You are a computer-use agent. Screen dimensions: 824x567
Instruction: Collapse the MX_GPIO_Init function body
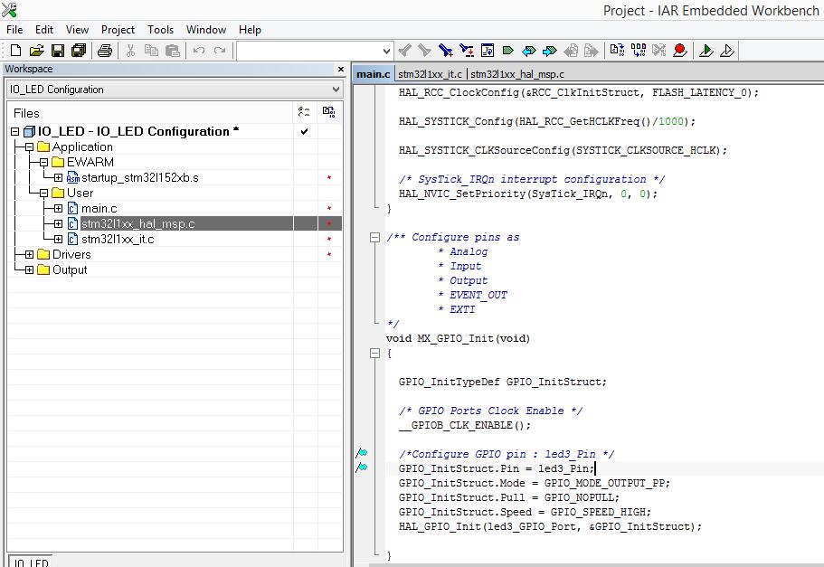(x=374, y=354)
